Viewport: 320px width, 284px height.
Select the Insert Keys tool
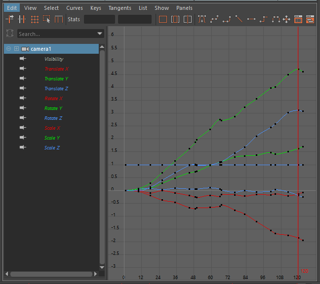click(22, 19)
